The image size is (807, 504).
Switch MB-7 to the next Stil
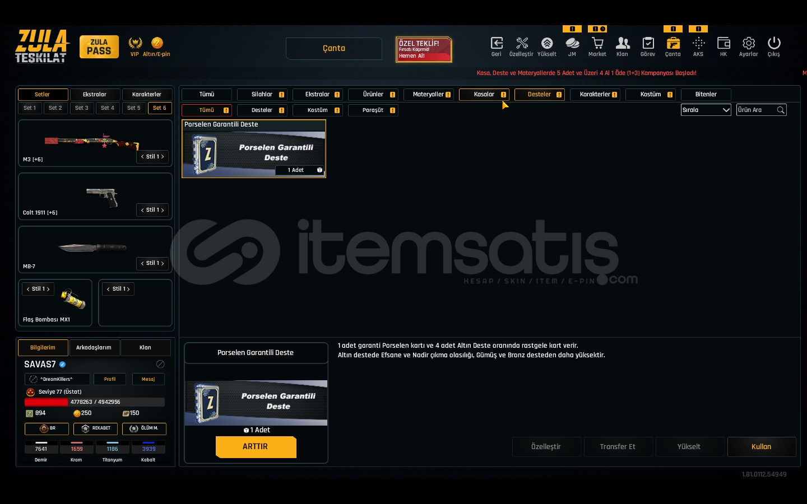pyautogui.click(x=163, y=263)
